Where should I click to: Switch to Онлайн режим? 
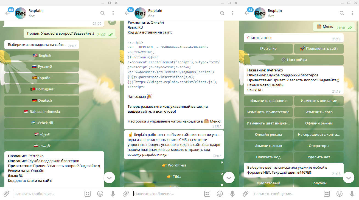pos(268,134)
